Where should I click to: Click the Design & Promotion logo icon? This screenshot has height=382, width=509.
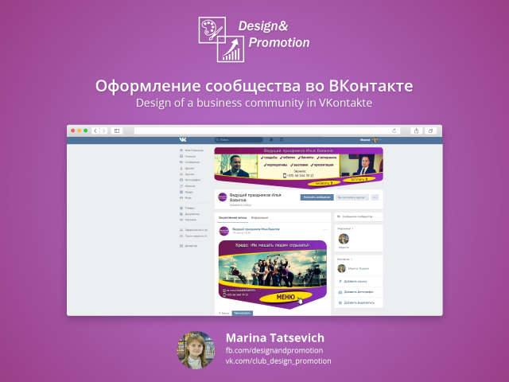[x=221, y=39]
